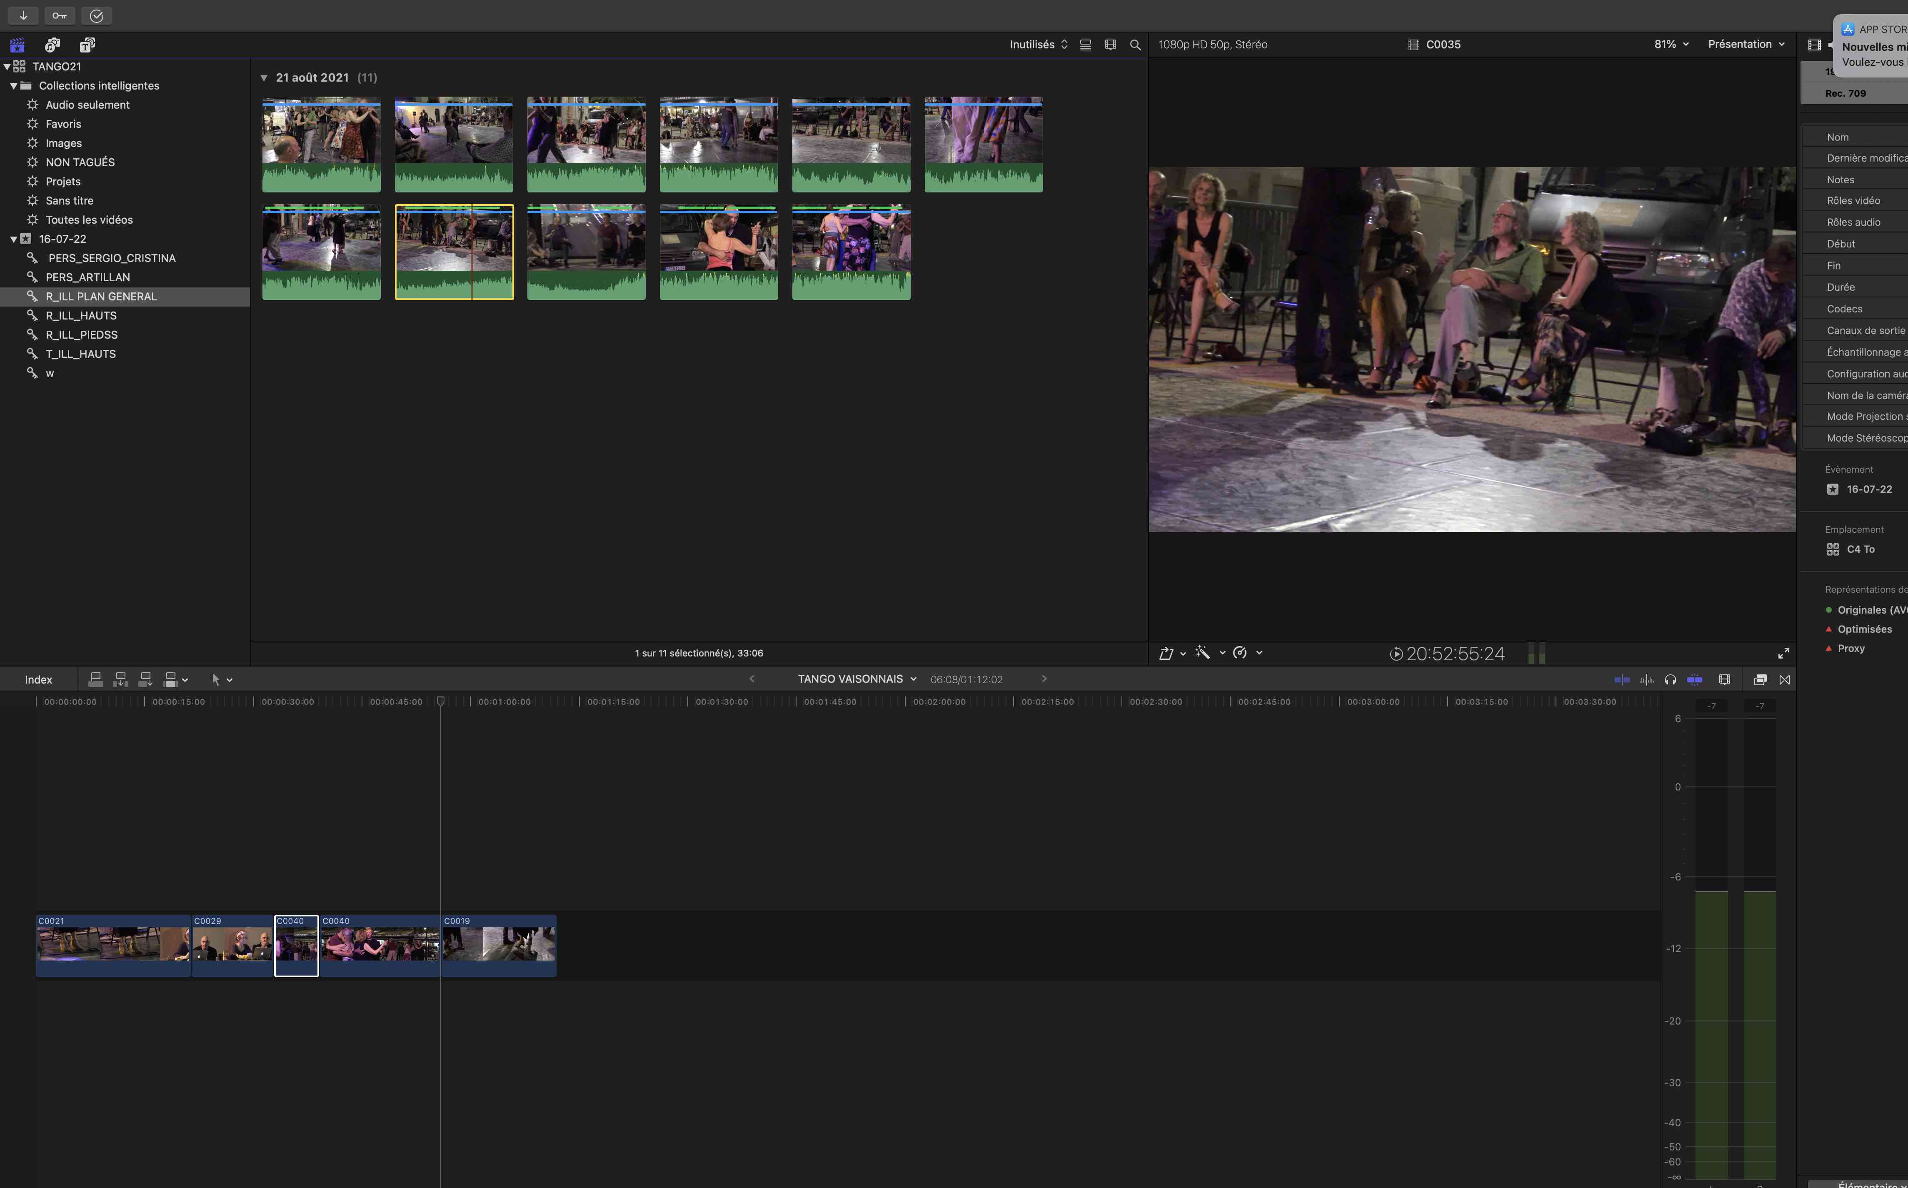The height and width of the screenshot is (1188, 1908).
Task: Click the browser search magnifier icon
Action: 1135,45
